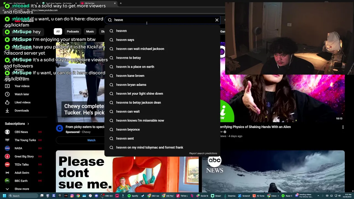This screenshot has width=354, height=199.
Task: Open The Young Turks channel avatar
Action: (x=7, y=140)
